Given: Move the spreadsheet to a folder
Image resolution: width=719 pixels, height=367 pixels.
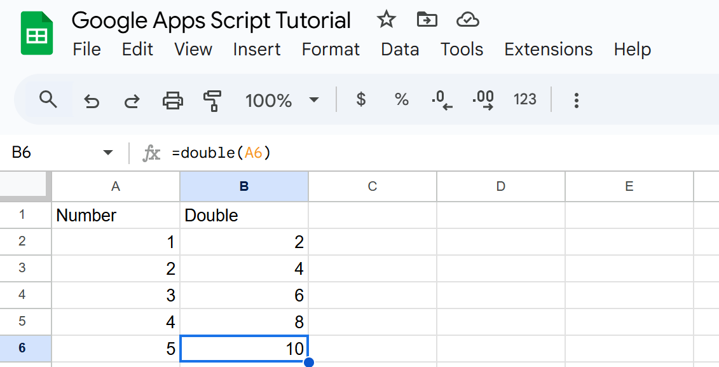Looking at the screenshot, I should pyautogui.click(x=427, y=20).
